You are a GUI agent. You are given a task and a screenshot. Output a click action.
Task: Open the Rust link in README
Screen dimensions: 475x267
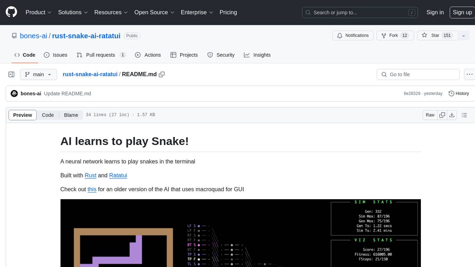pyautogui.click(x=90, y=175)
